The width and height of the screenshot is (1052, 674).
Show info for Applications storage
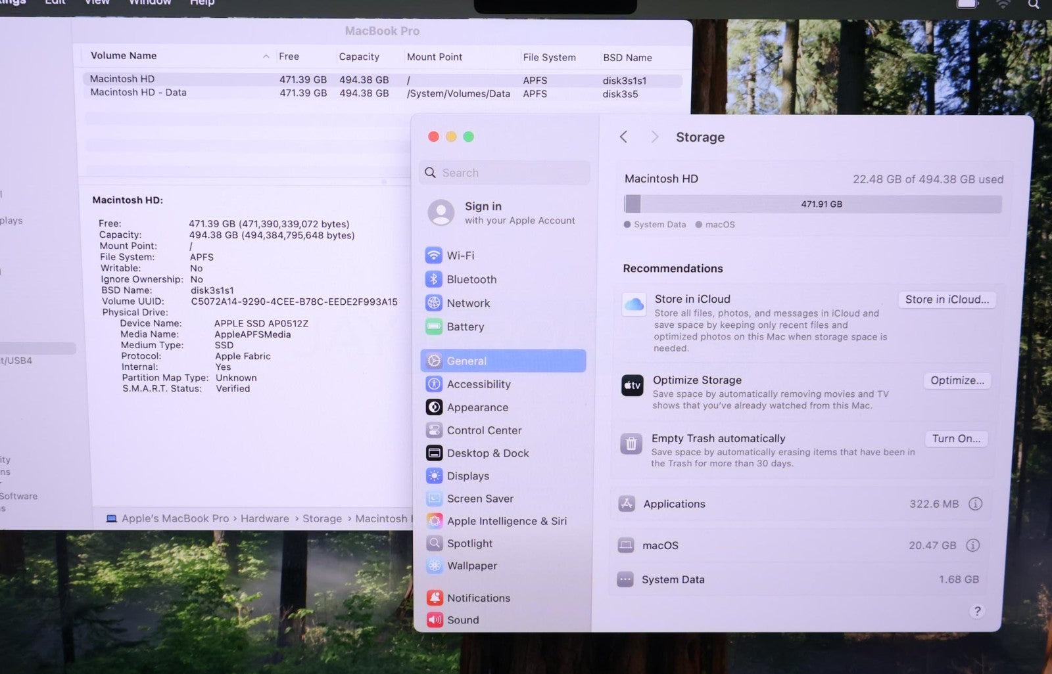click(x=975, y=504)
